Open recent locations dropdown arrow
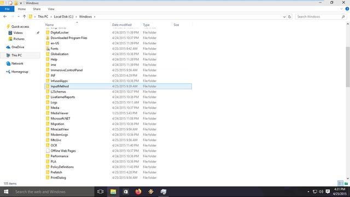Screen dimensions: 350x197 (x=19, y=17)
